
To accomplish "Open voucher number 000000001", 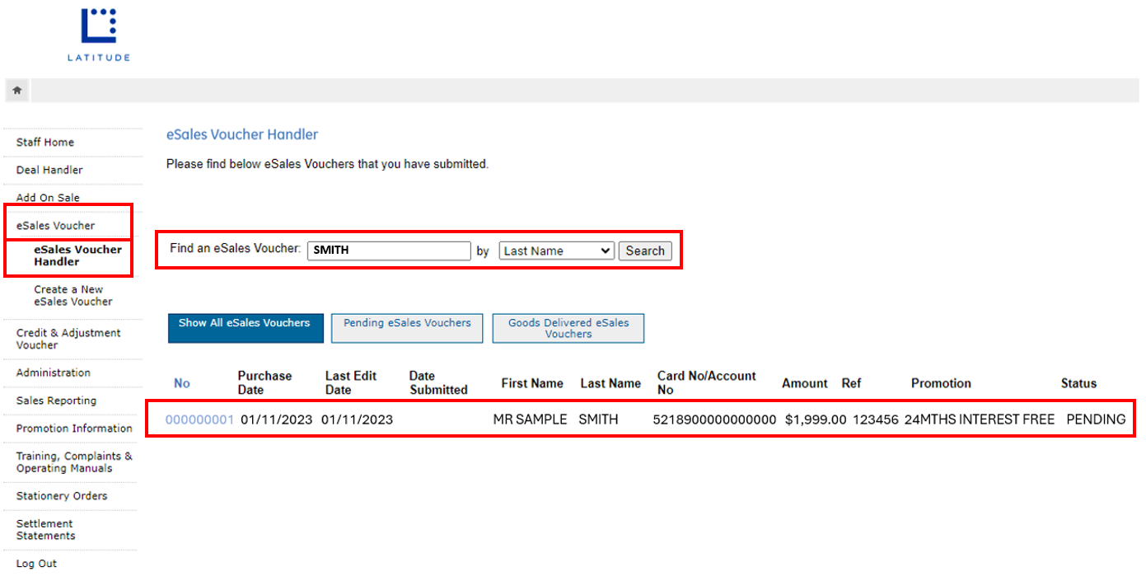I will pos(199,419).
